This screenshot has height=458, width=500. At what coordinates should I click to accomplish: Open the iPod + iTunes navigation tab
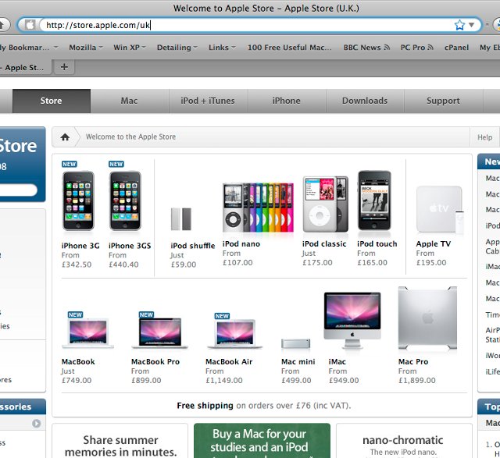coord(208,101)
